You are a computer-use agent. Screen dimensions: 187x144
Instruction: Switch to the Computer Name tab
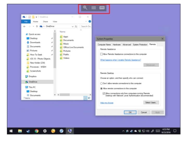point(104,45)
